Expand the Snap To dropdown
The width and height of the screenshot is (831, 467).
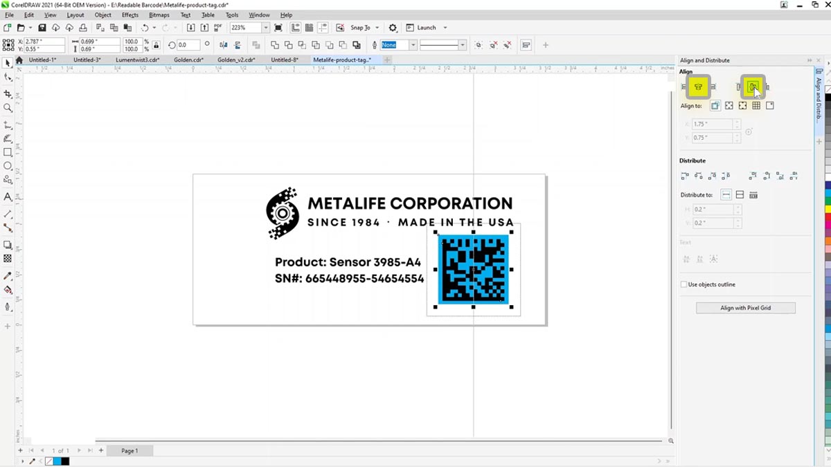click(377, 28)
